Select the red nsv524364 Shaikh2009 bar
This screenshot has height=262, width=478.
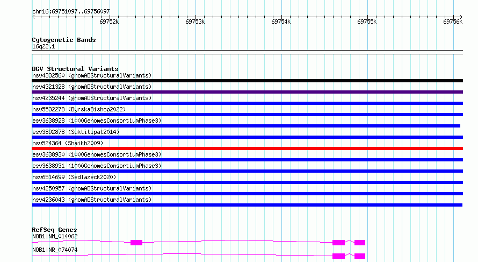coord(247,148)
